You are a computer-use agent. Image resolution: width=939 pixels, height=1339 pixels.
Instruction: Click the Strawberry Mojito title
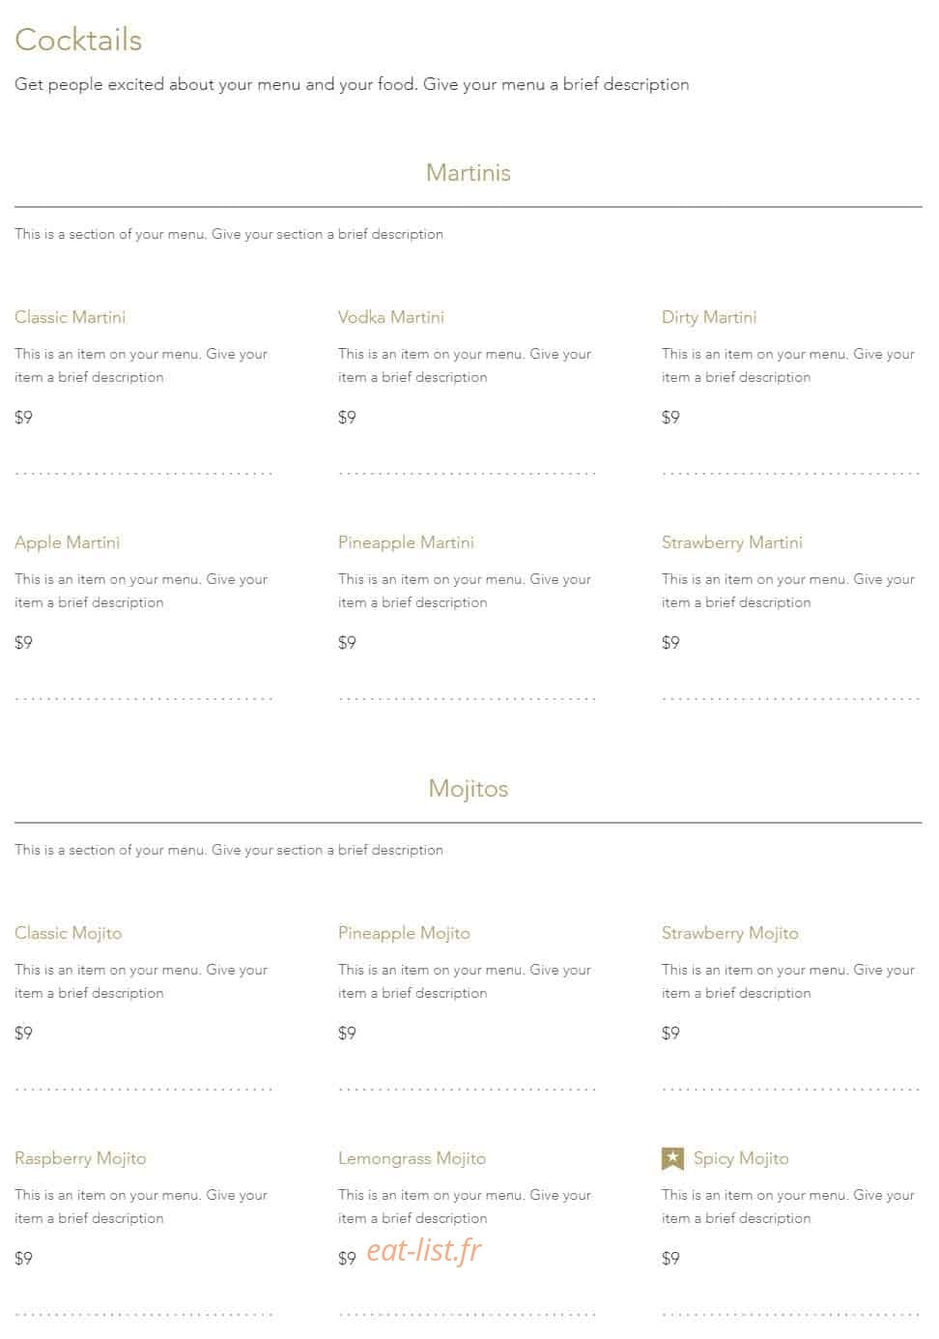[730, 934]
